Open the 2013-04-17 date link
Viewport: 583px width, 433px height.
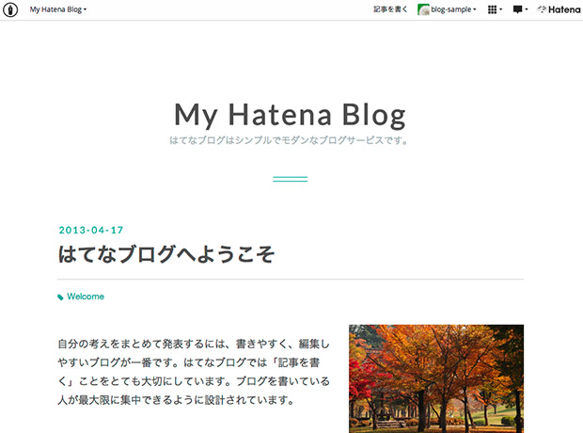point(90,230)
